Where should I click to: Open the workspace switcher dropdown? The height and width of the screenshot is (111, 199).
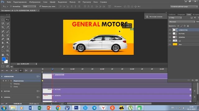184,6
